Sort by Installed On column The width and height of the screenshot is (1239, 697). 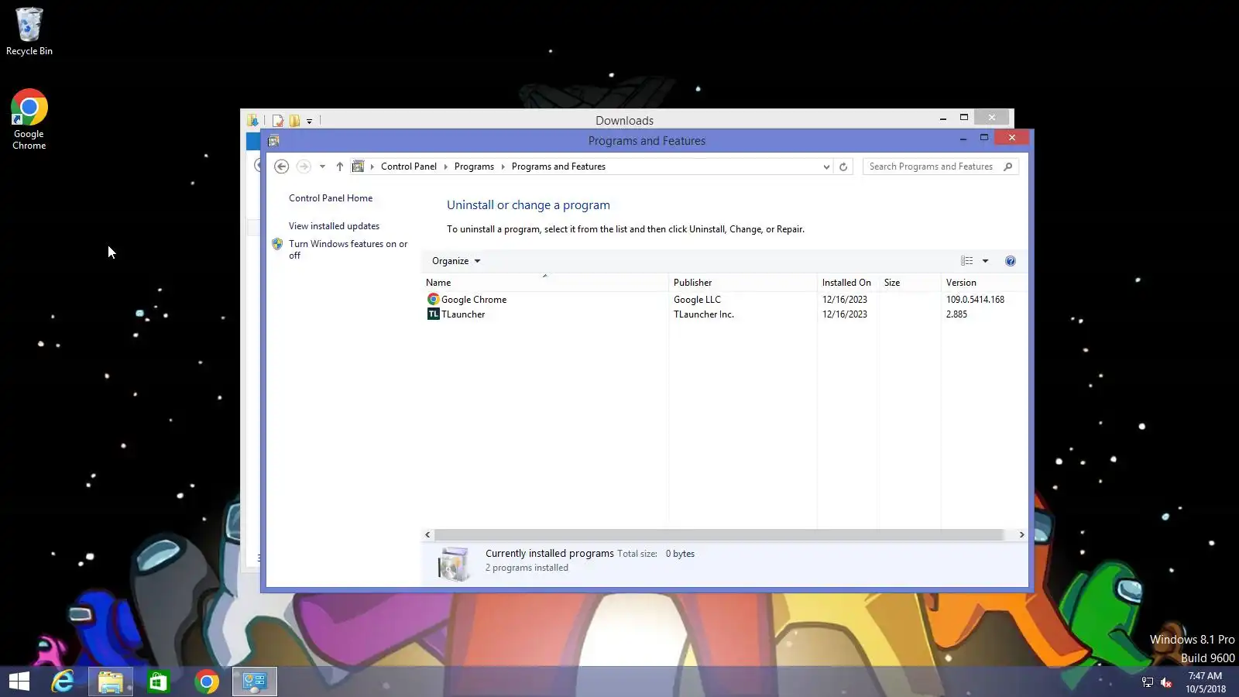[x=848, y=283]
